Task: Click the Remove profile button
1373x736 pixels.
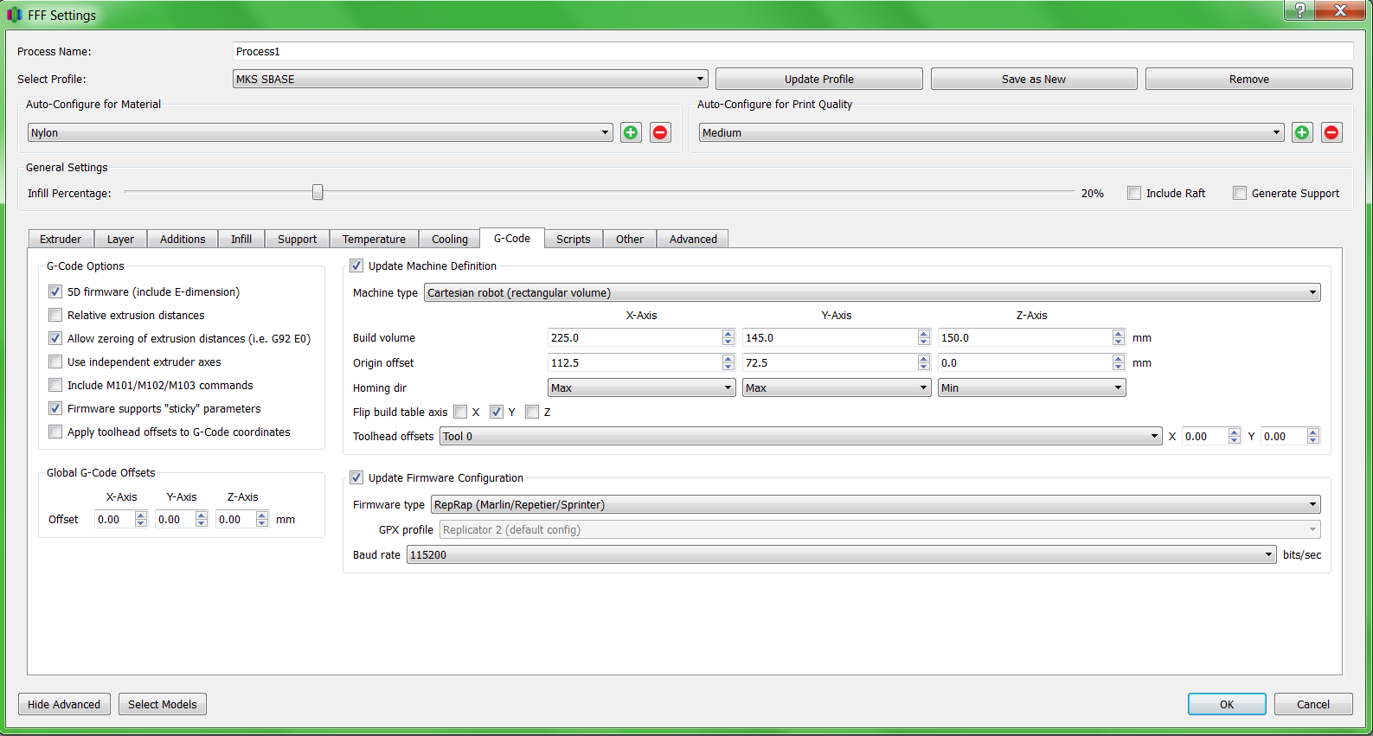Action: click(1249, 79)
